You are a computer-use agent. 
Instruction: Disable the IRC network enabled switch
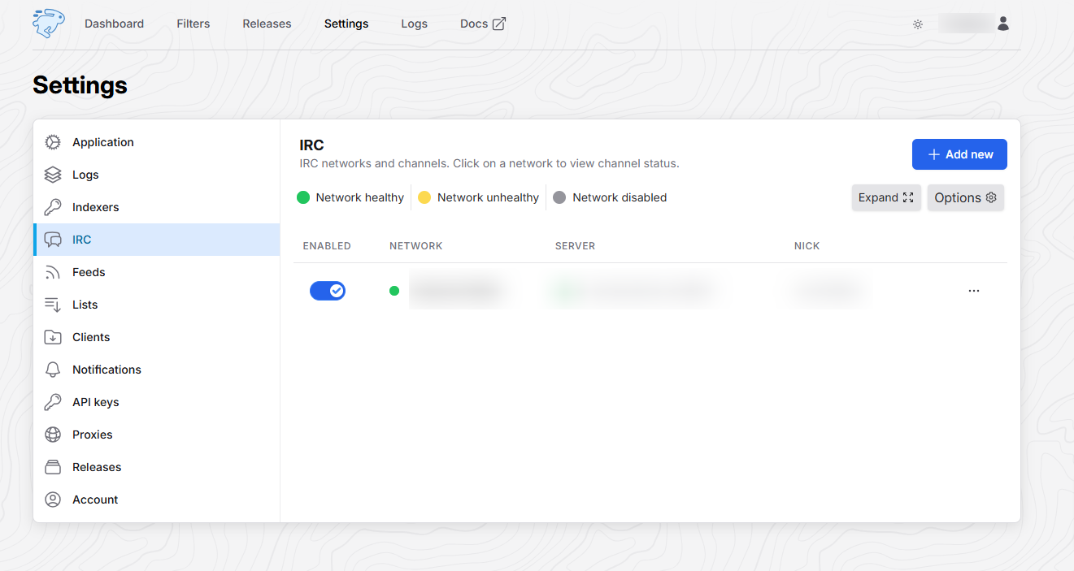[x=328, y=291]
